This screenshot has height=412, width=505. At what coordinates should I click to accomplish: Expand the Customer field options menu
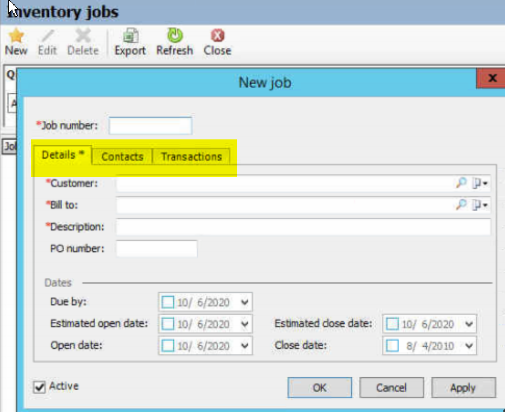pyautogui.click(x=480, y=183)
